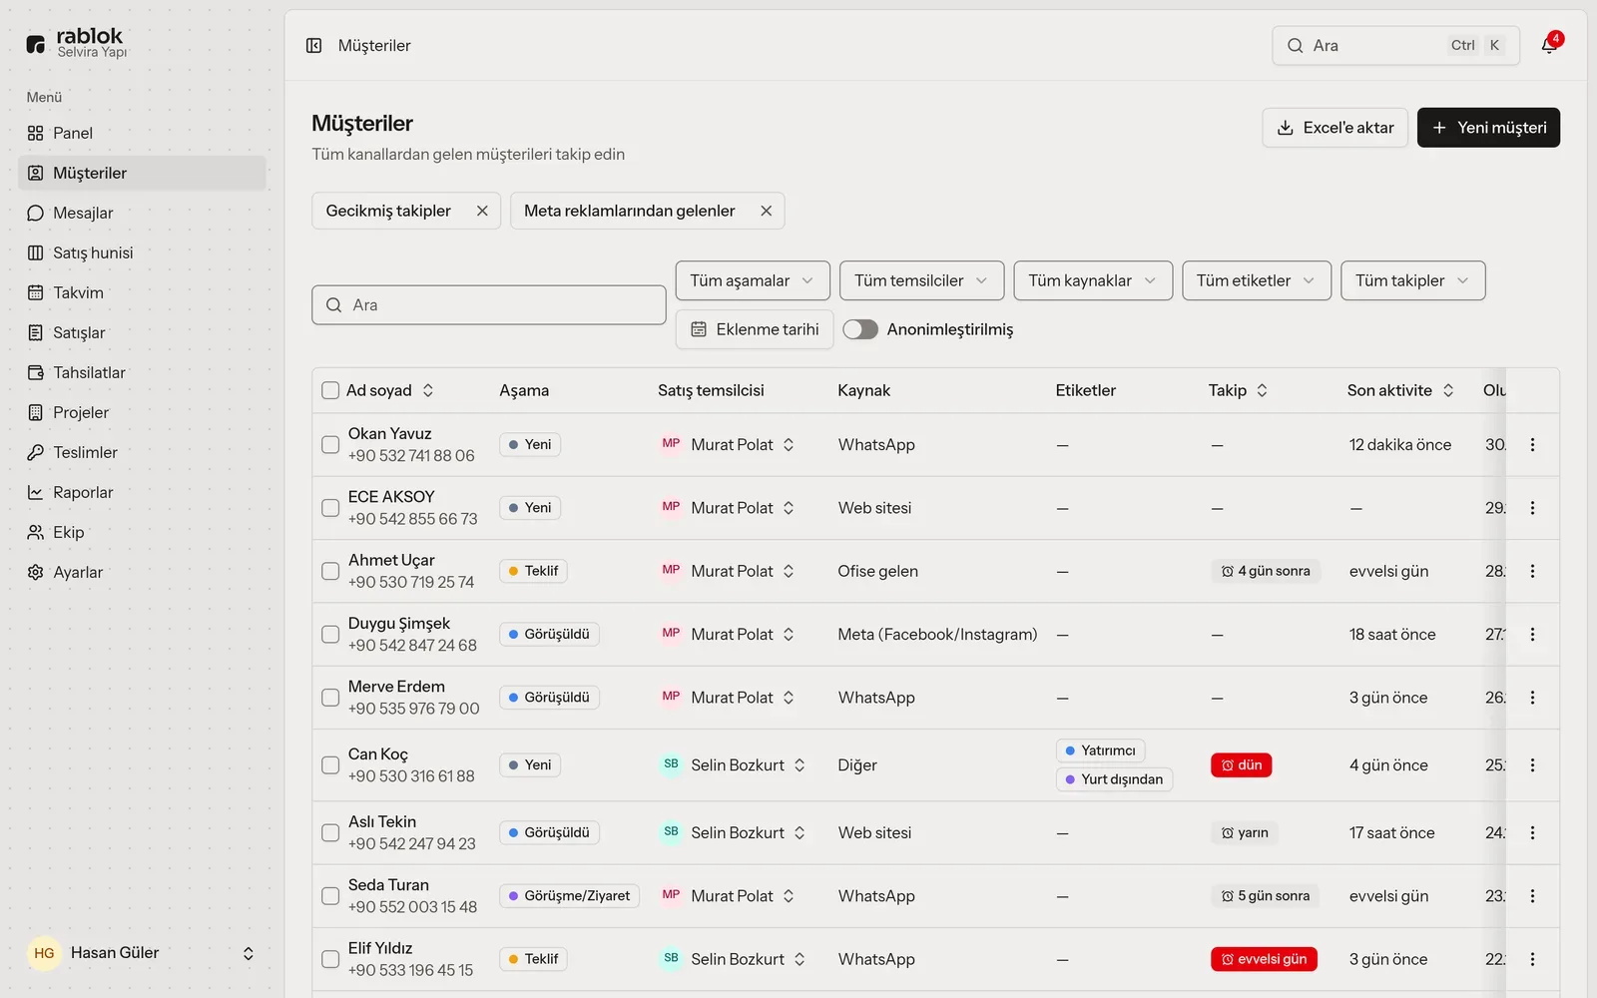This screenshot has height=998, width=1597.
Task: Click the rablok logo
Action: pyautogui.click(x=77, y=43)
